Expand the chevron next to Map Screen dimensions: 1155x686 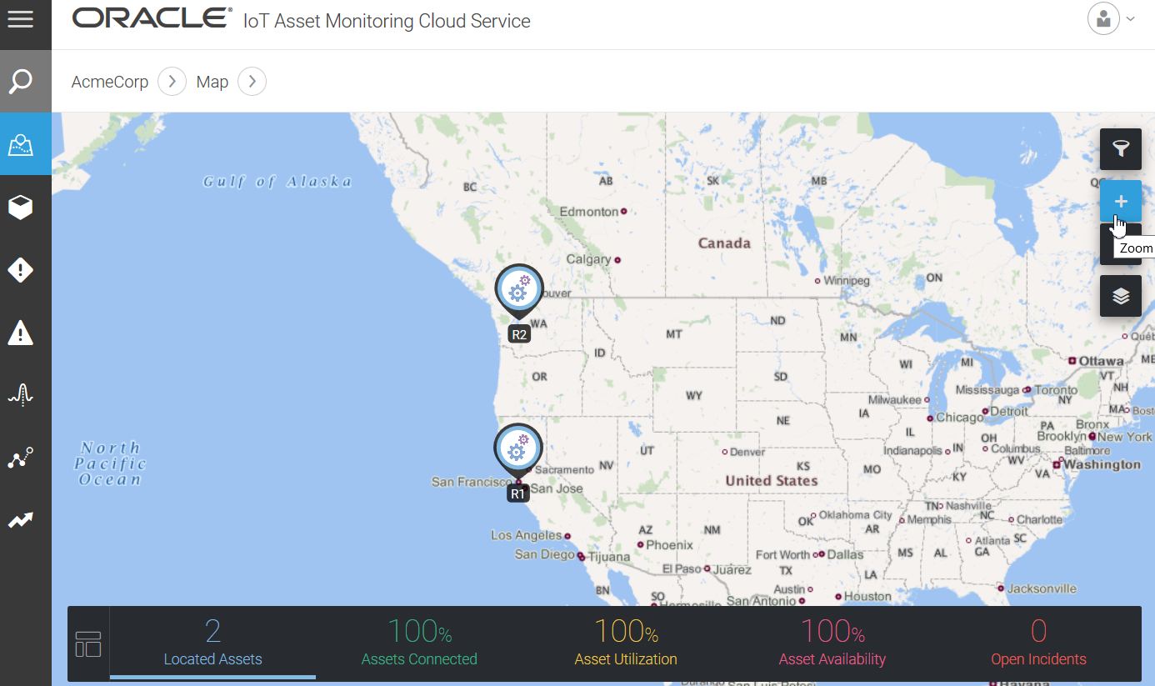tap(252, 82)
